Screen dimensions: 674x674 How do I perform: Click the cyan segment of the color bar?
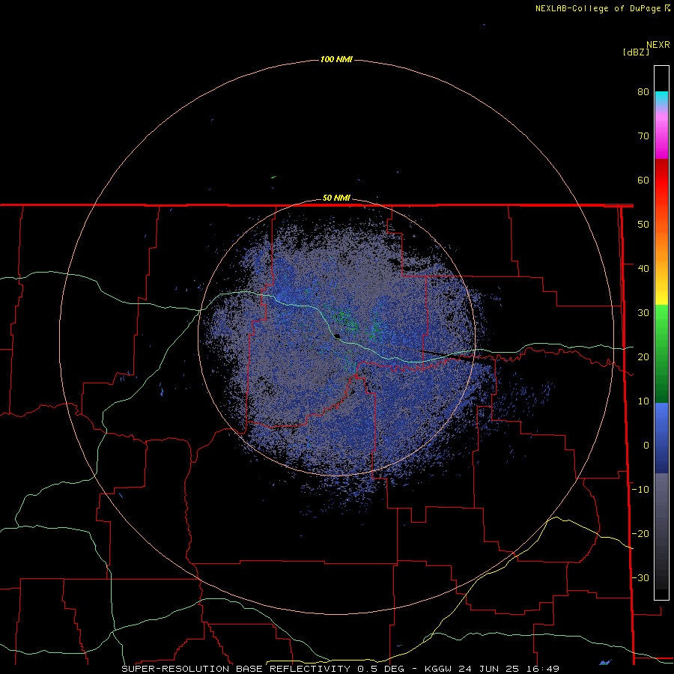(x=661, y=99)
